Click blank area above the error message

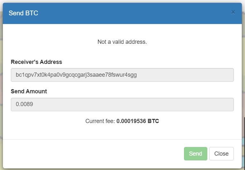[122, 31]
